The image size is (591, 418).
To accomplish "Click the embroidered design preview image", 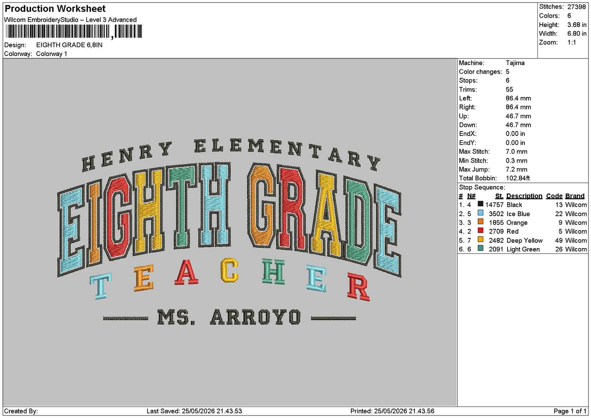I will point(229,233).
